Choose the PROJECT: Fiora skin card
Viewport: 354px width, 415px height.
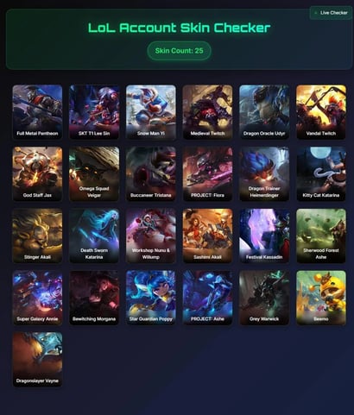point(207,173)
